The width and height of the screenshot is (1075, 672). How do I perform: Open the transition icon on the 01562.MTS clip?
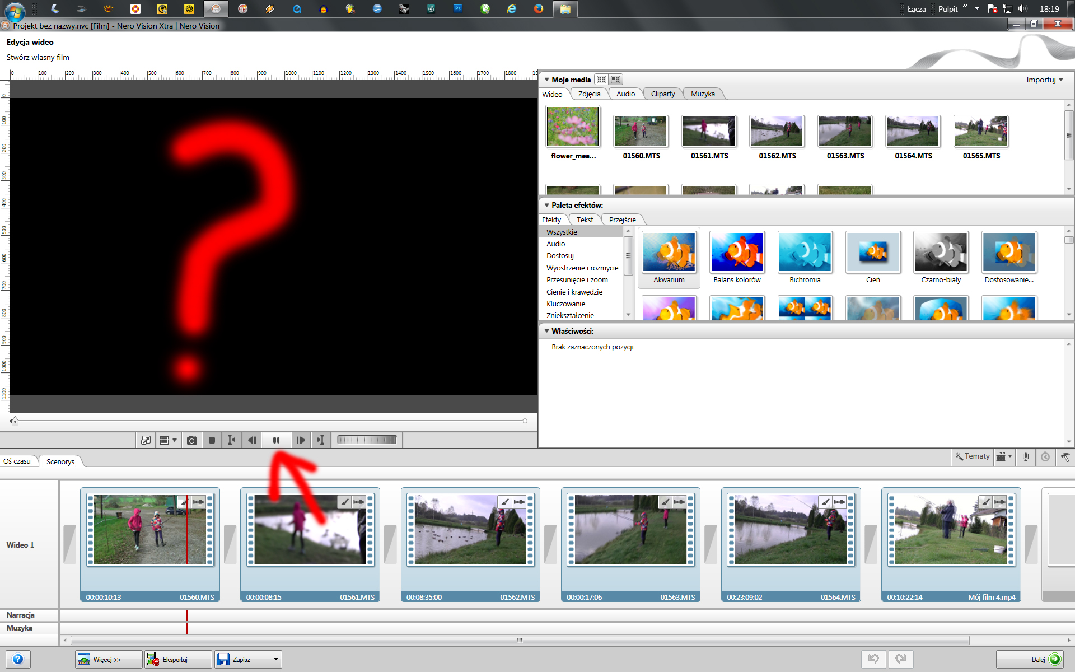click(x=519, y=502)
